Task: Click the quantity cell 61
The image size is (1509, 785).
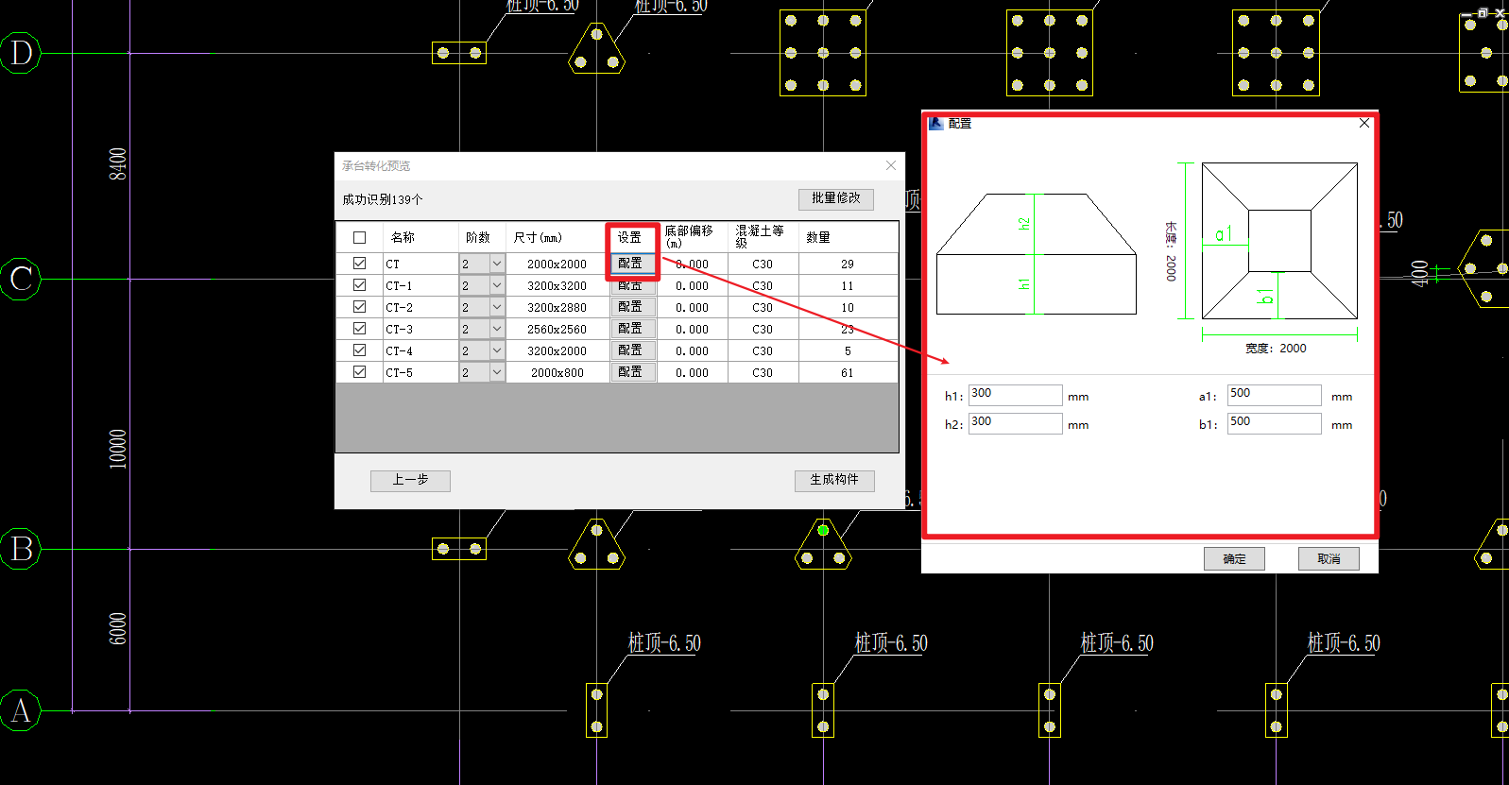Action: coord(848,373)
